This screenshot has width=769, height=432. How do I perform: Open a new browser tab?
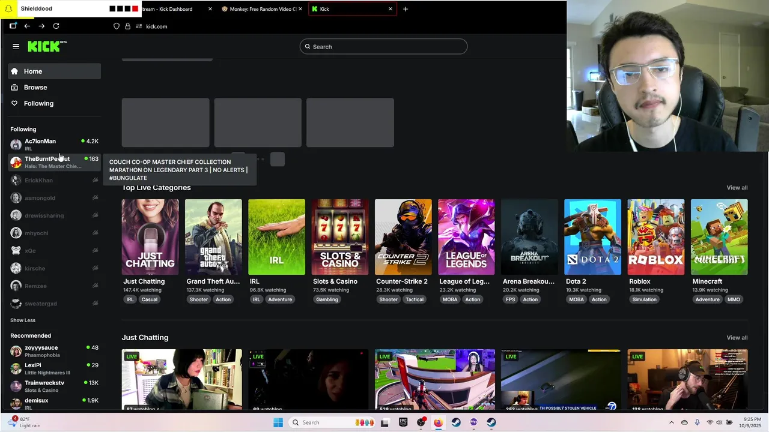[x=406, y=9]
